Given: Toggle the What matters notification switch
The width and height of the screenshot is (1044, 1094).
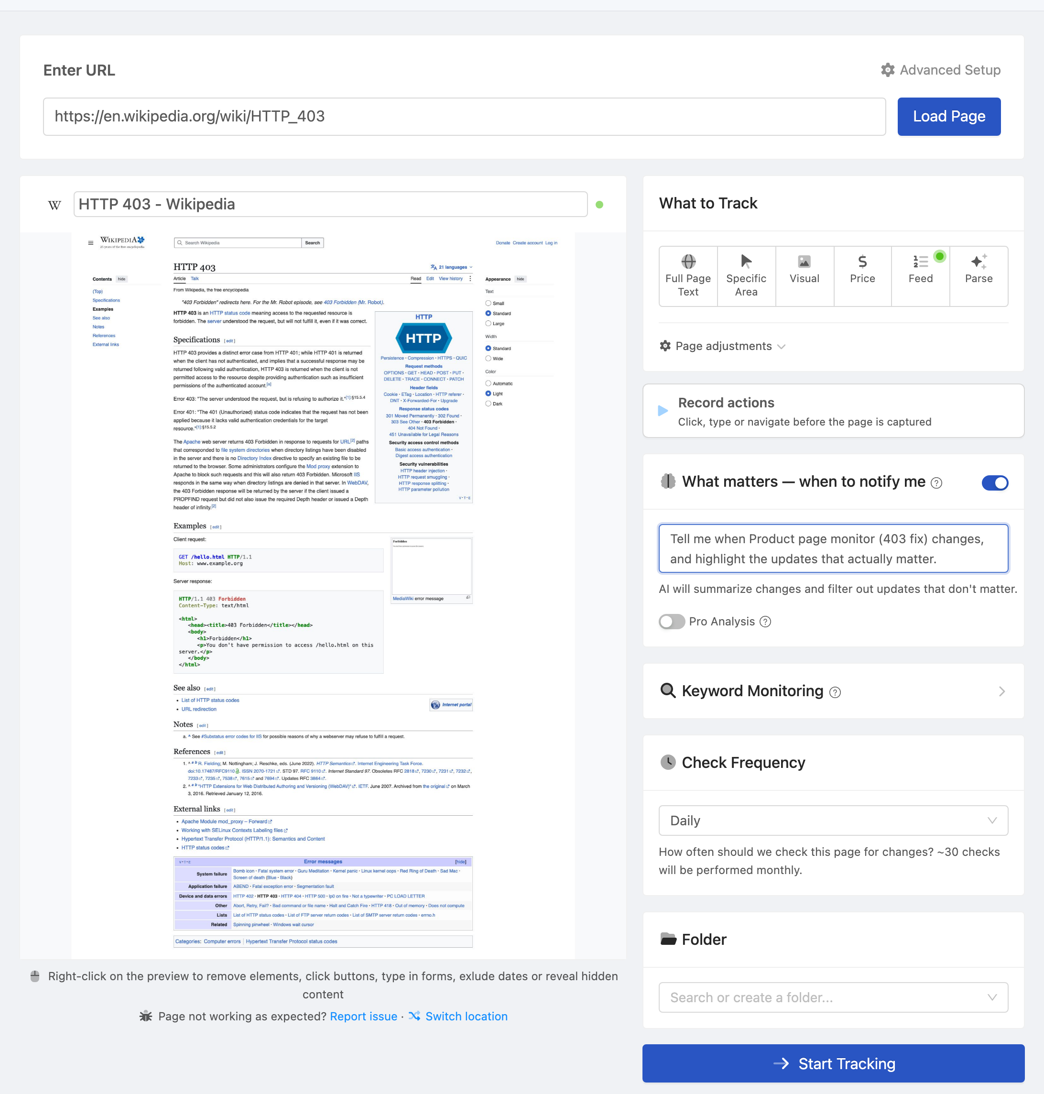Looking at the screenshot, I should (x=994, y=483).
